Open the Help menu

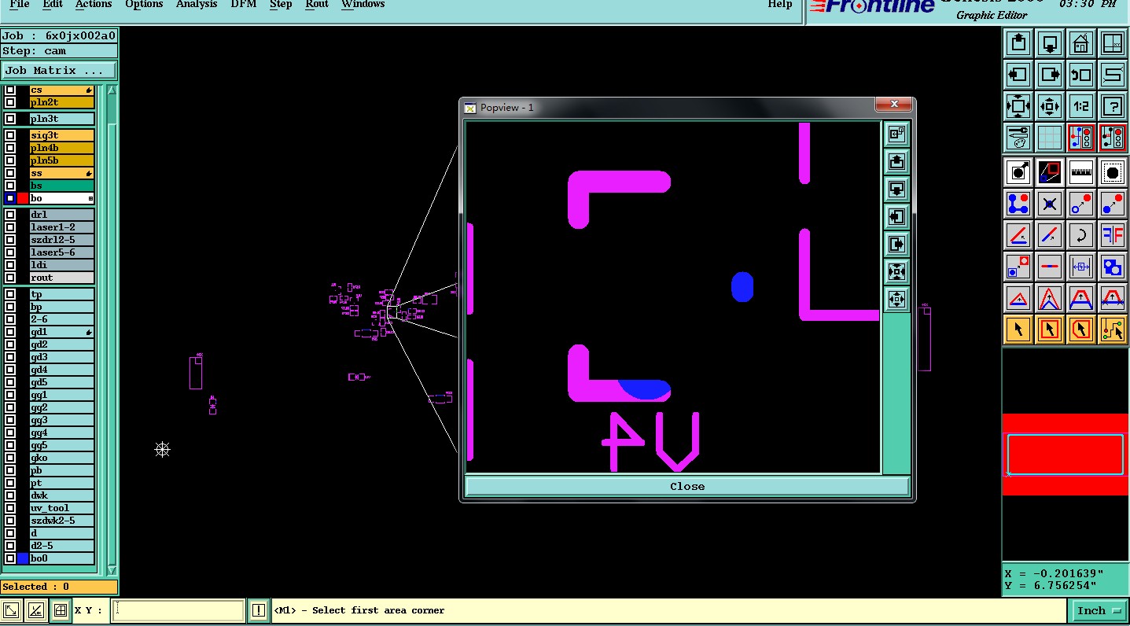coord(780,5)
